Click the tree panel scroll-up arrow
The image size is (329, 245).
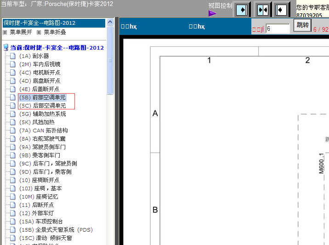point(110,22)
